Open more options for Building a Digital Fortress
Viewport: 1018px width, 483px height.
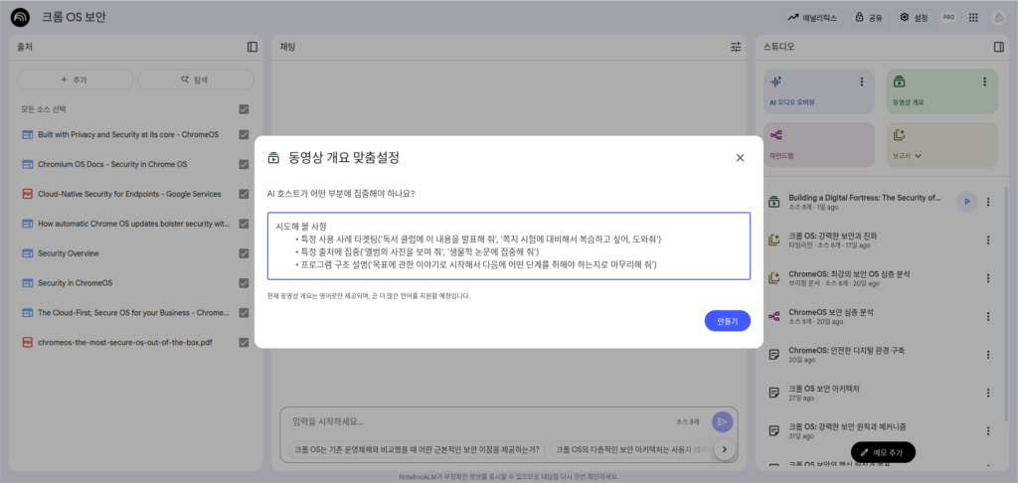click(988, 202)
